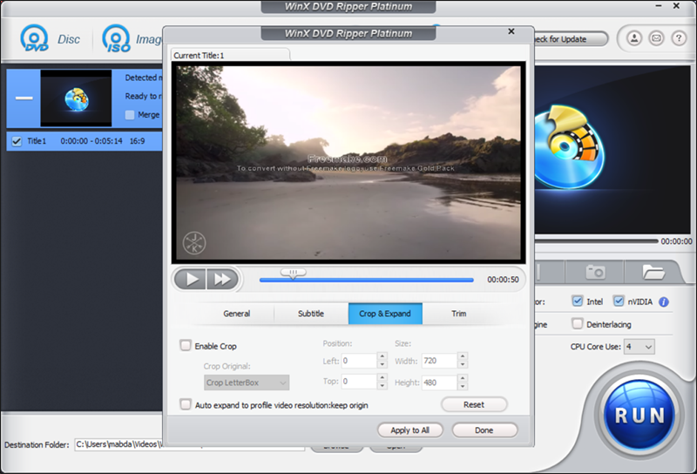Click the video preview frame in dialog
The height and width of the screenshot is (474, 697).
point(348,163)
